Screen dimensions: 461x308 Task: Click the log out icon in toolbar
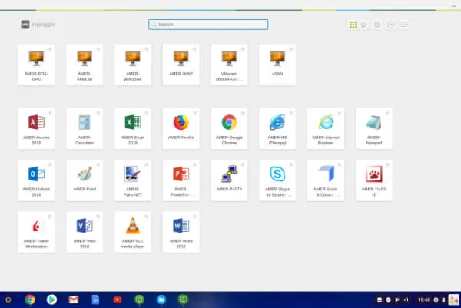[x=403, y=25]
